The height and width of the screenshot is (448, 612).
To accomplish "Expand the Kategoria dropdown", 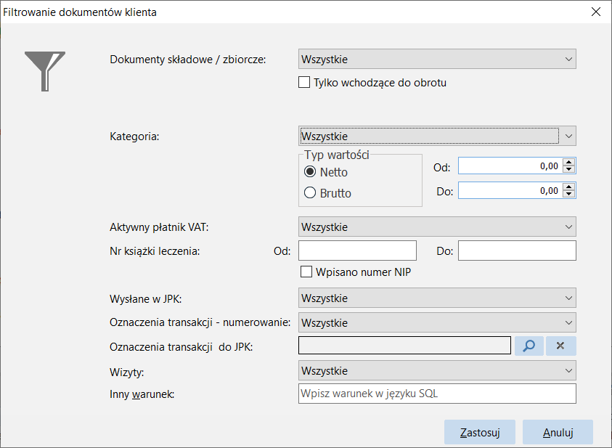I will click(x=437, y=136).
